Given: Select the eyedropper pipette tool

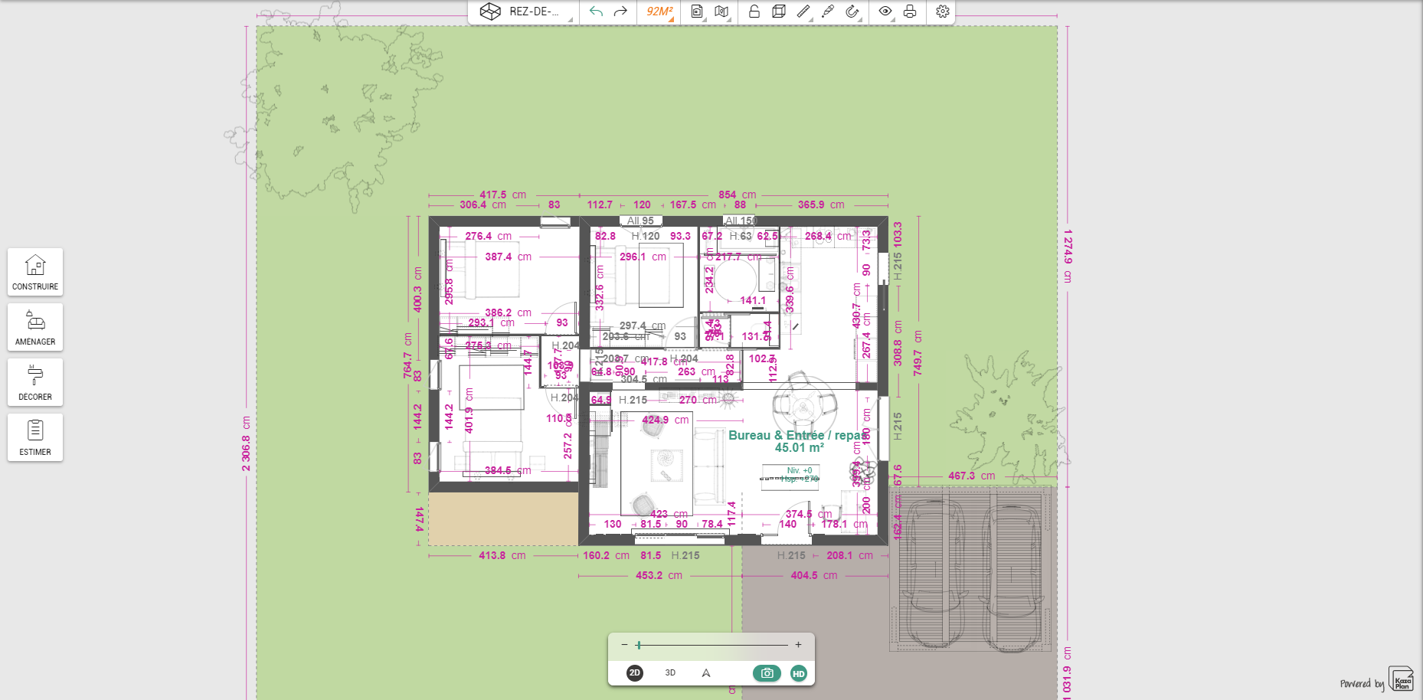Looking at the screenshot, I should [828, 11].
